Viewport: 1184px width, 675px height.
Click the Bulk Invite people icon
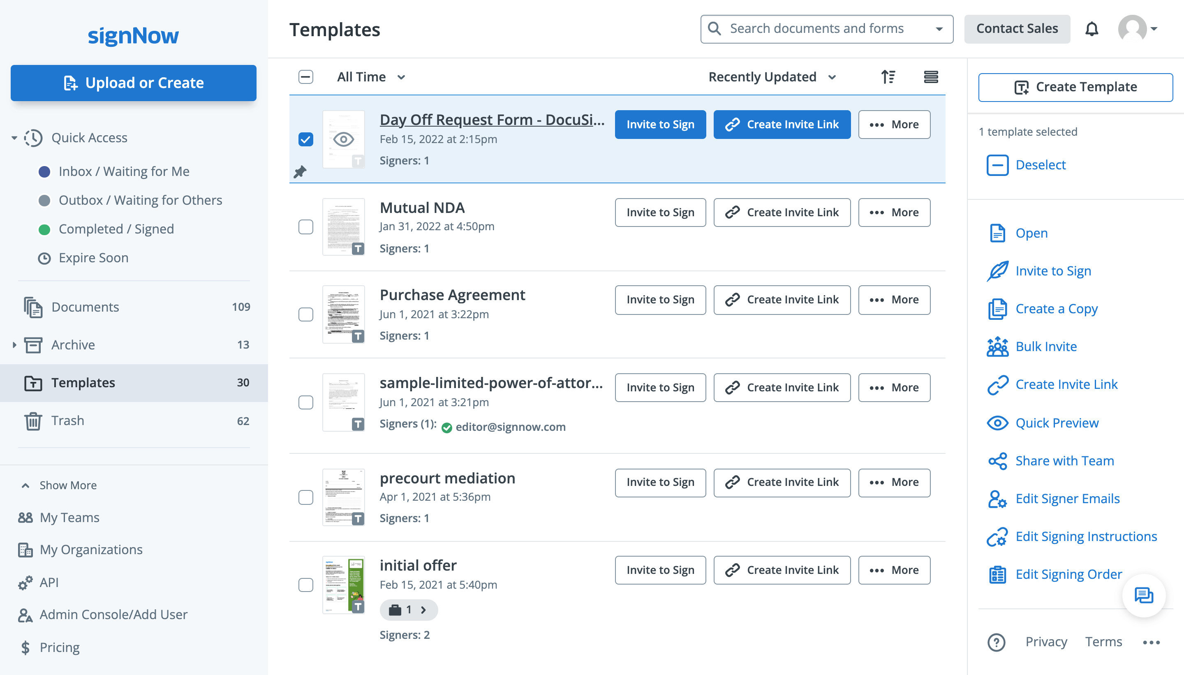[x=997, y=347]
